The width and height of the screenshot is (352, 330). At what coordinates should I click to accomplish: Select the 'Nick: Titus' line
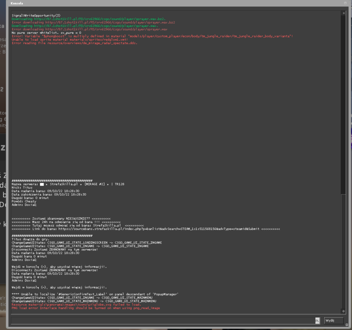22,188
